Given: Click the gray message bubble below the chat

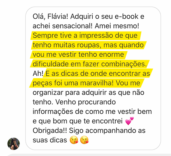Looking at the screenshot, I should click(88, 155).
